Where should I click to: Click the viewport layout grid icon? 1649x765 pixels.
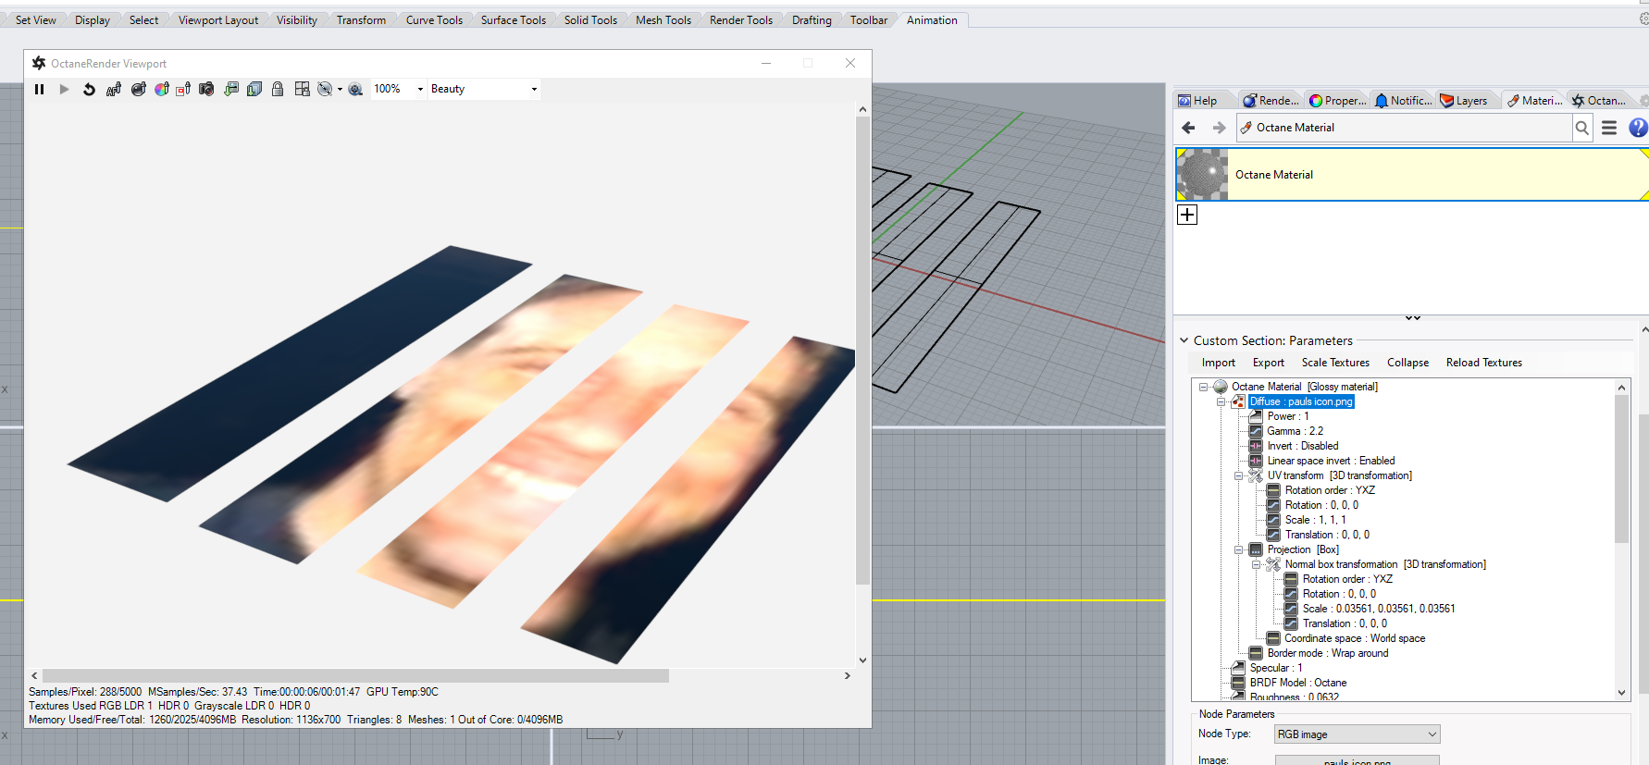tap(302, 89)
